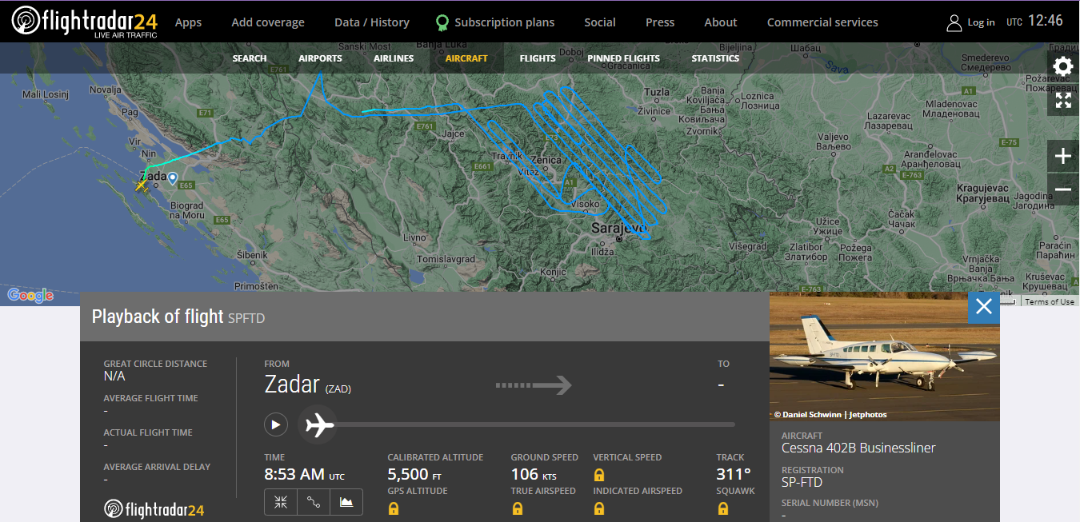The height and width of the screenshot is (522, 1080).
Task: Click the 311° track value
Action: pyautogui.click(x=734, y=474)
